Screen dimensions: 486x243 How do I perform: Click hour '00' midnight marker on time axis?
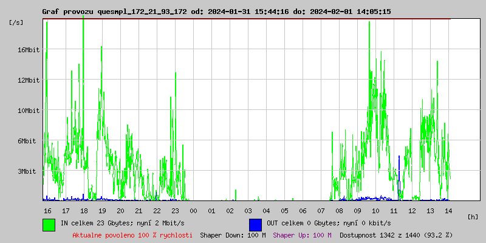pyautogui.click(x=193, y=211)
